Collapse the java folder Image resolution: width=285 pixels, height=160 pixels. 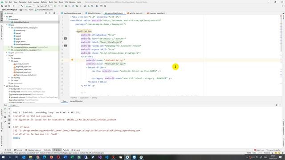pos(7,25)
